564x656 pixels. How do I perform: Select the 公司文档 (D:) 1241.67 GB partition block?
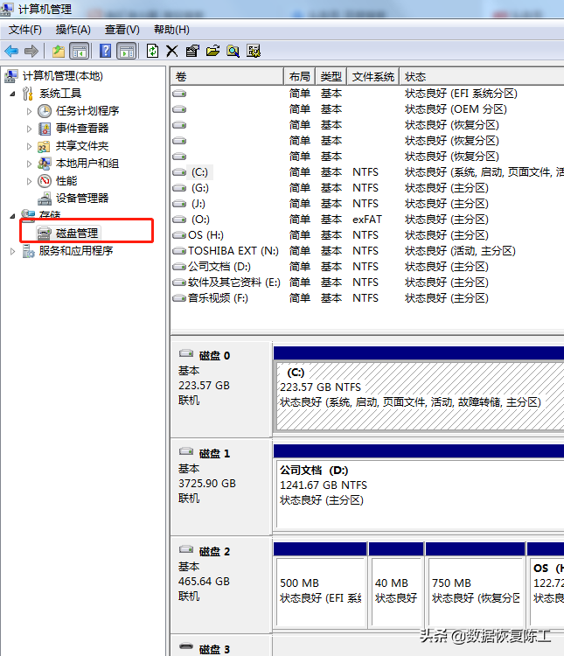[419, 493]
